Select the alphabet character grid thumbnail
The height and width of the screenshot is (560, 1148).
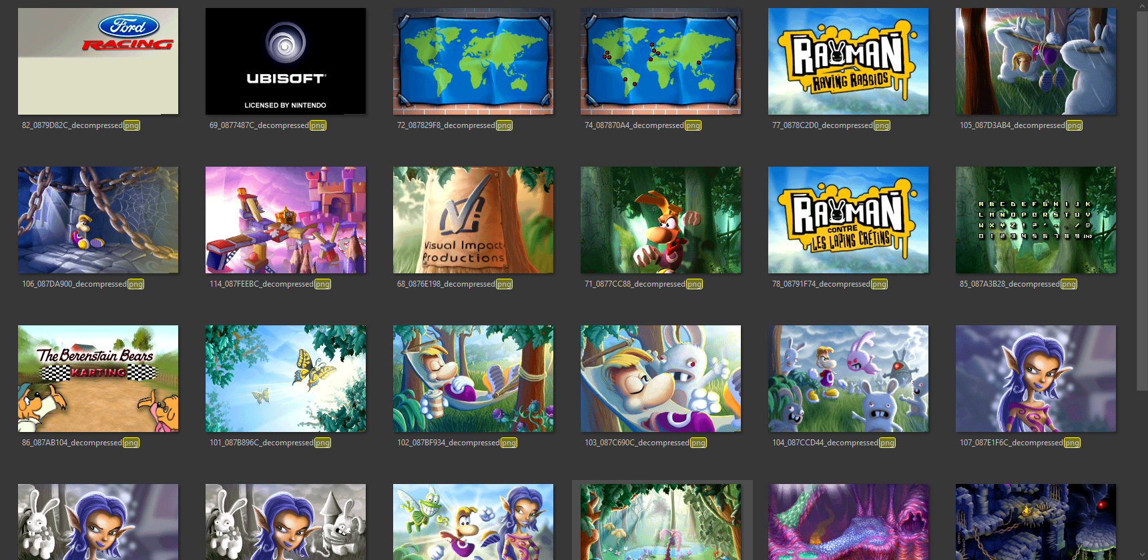pyautogui.click(x=1036, y=220)
